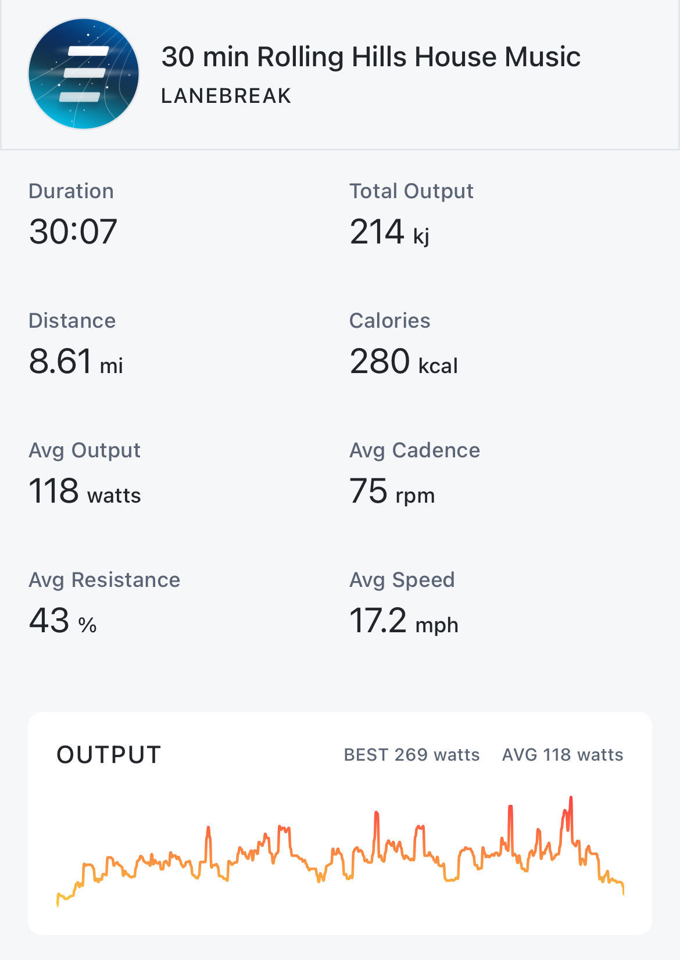Tap the Lanebreak workout icon

[84, 73]
